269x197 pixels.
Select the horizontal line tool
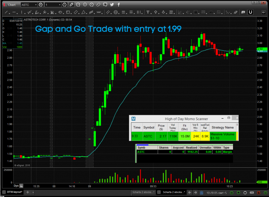pyautogui.click(x=14, y=12)
